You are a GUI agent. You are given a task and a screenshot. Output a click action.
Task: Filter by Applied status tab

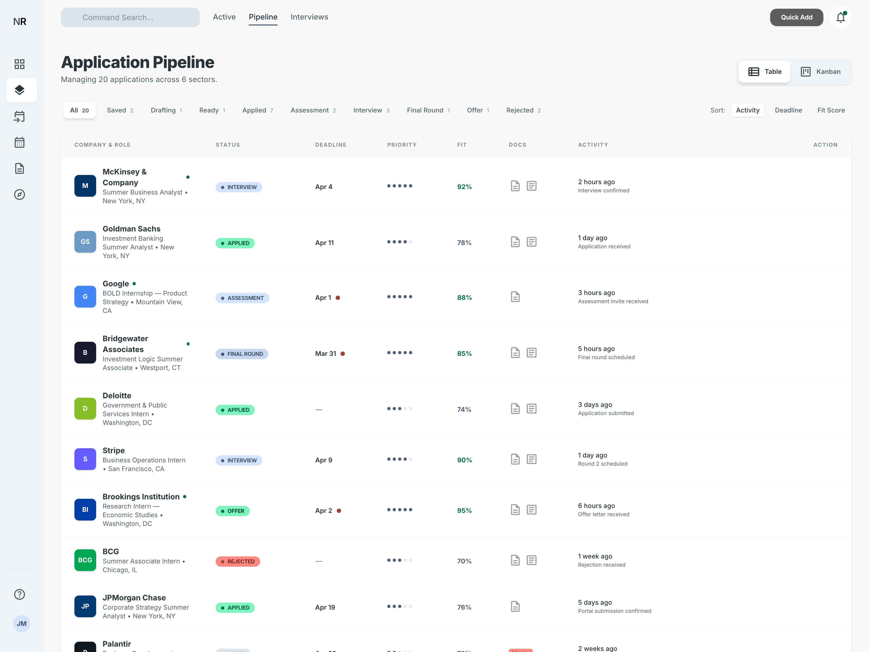(x=257, y=110)
